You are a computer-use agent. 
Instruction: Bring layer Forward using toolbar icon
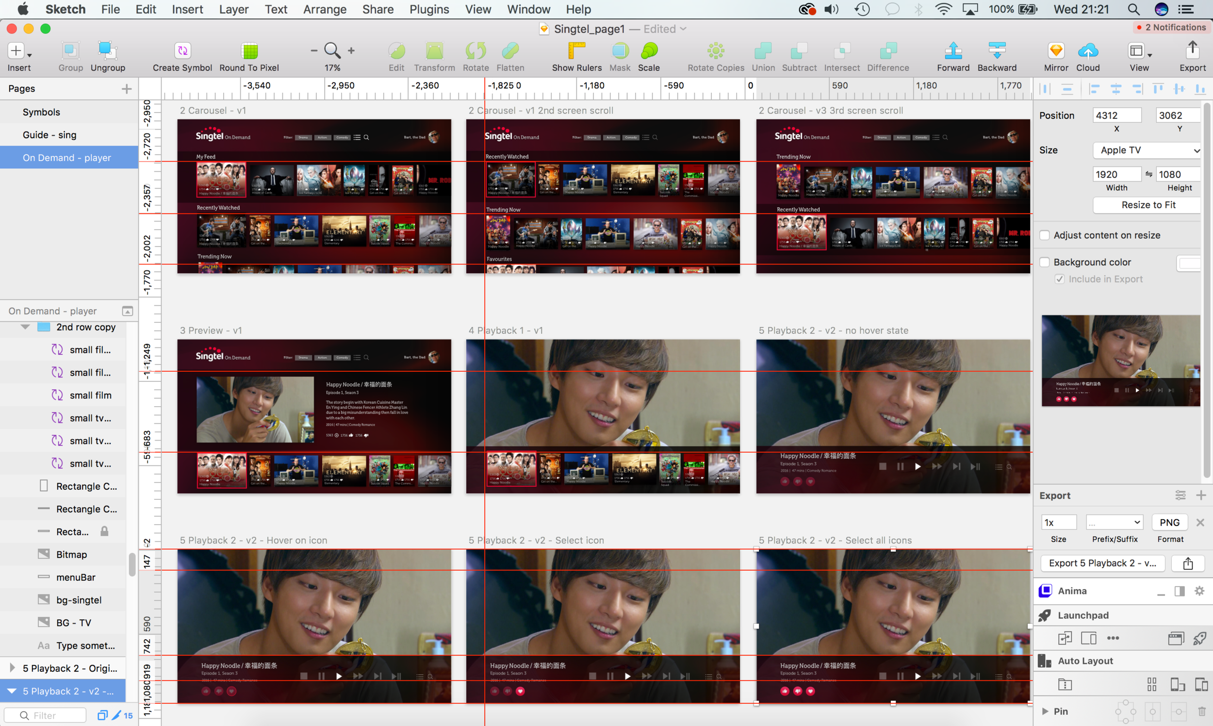953,51
